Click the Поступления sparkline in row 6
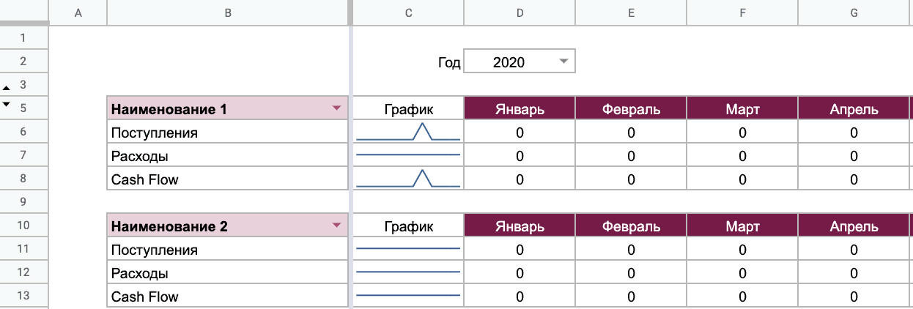 point(408,133)
